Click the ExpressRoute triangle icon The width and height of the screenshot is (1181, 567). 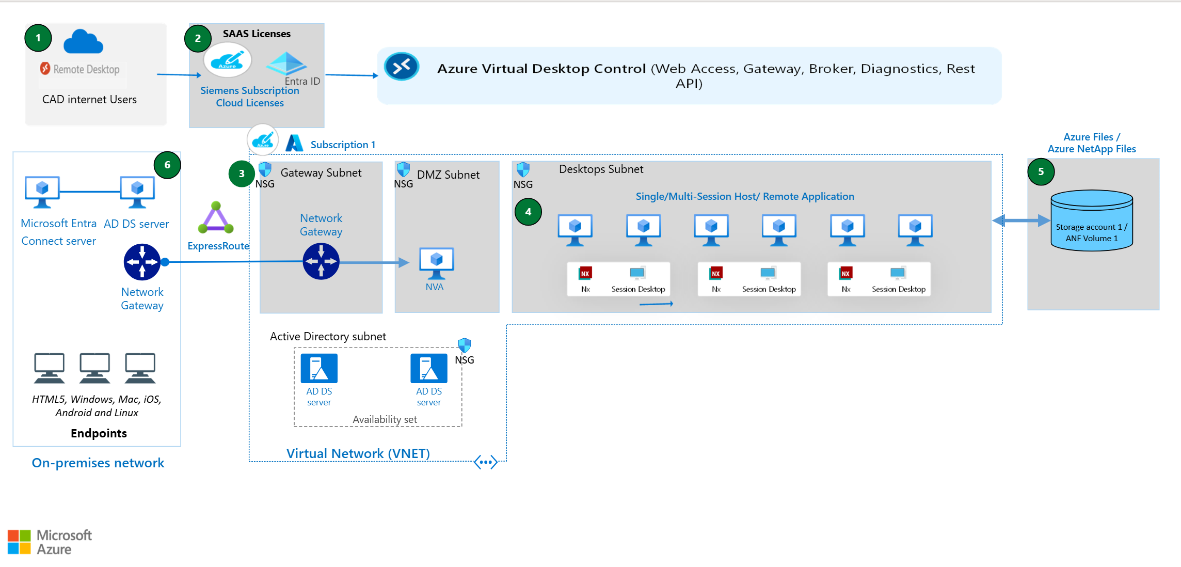[x=216, y=218]
